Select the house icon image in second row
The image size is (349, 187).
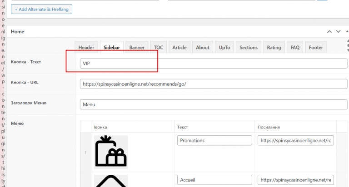(x=111, y=181)
